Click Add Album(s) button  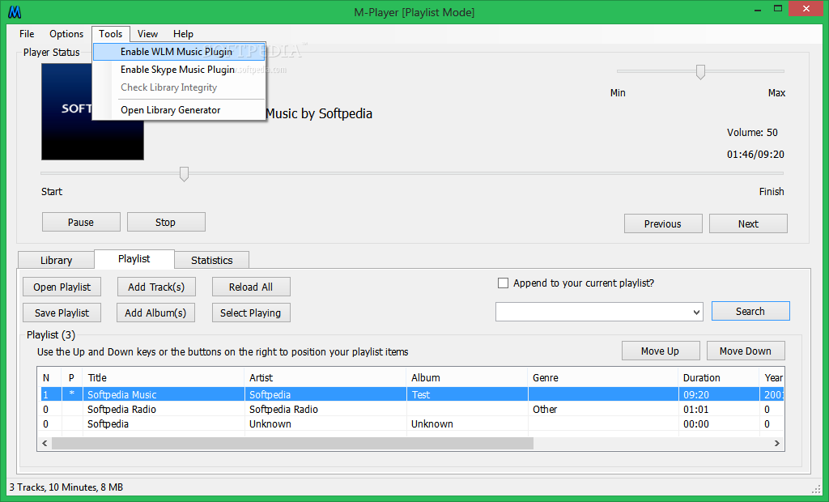pos(155,313)
